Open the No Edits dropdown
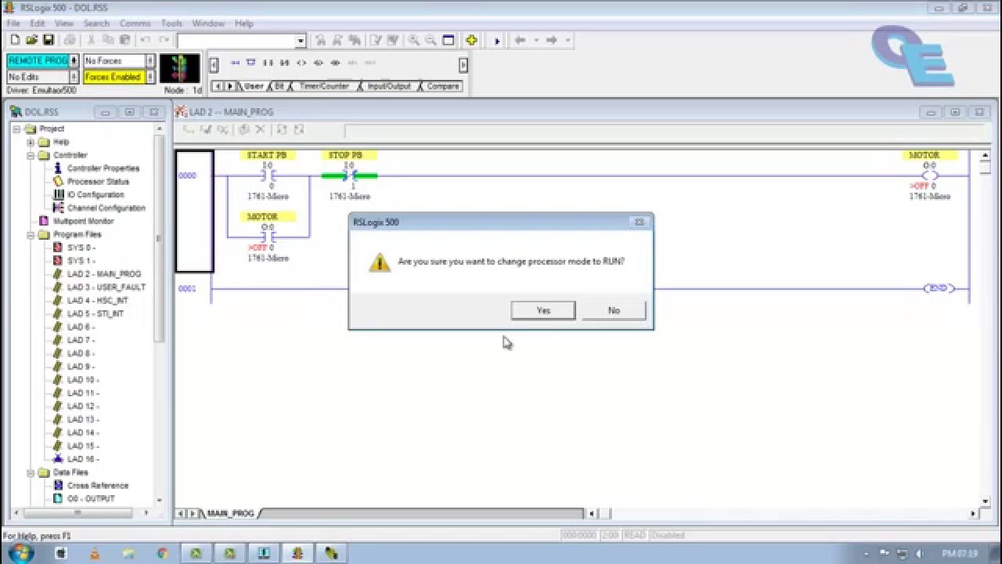This screenshot has height=564, width=1002. [x=74, y=78]
